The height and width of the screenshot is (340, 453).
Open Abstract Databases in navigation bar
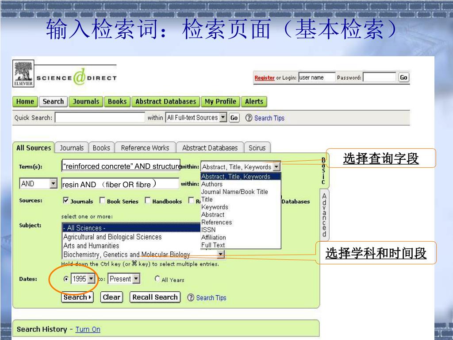coord(165,102)
